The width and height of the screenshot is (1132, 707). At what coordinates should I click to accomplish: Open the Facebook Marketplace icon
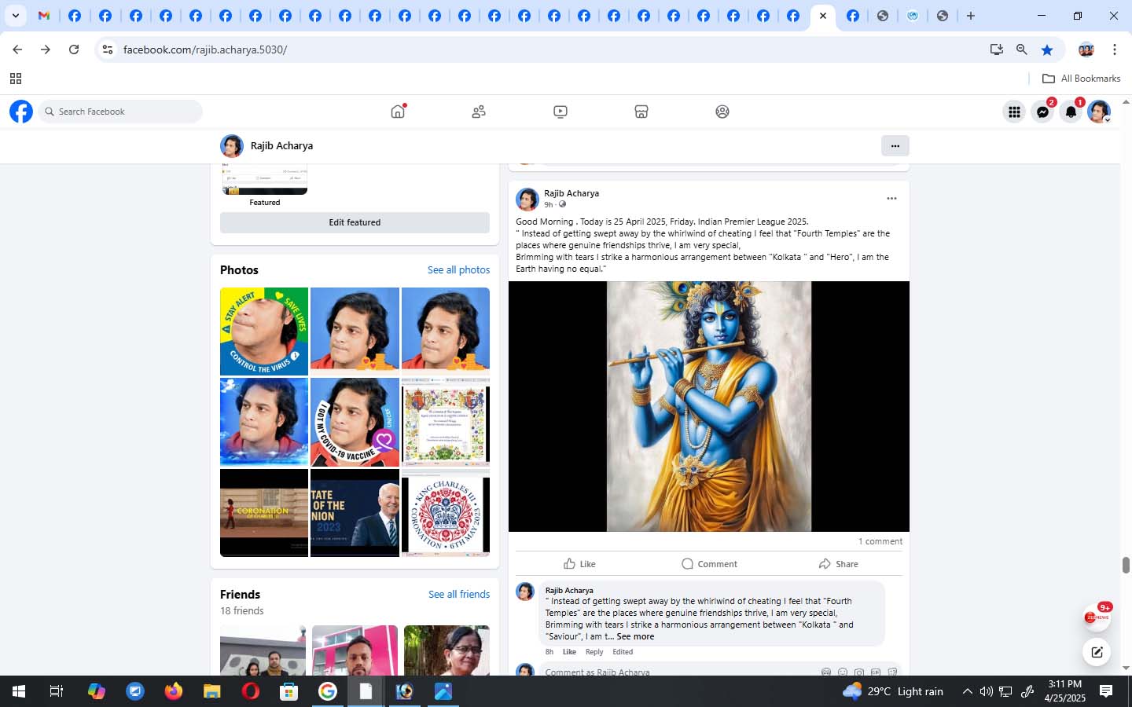[x=641, y=112]
